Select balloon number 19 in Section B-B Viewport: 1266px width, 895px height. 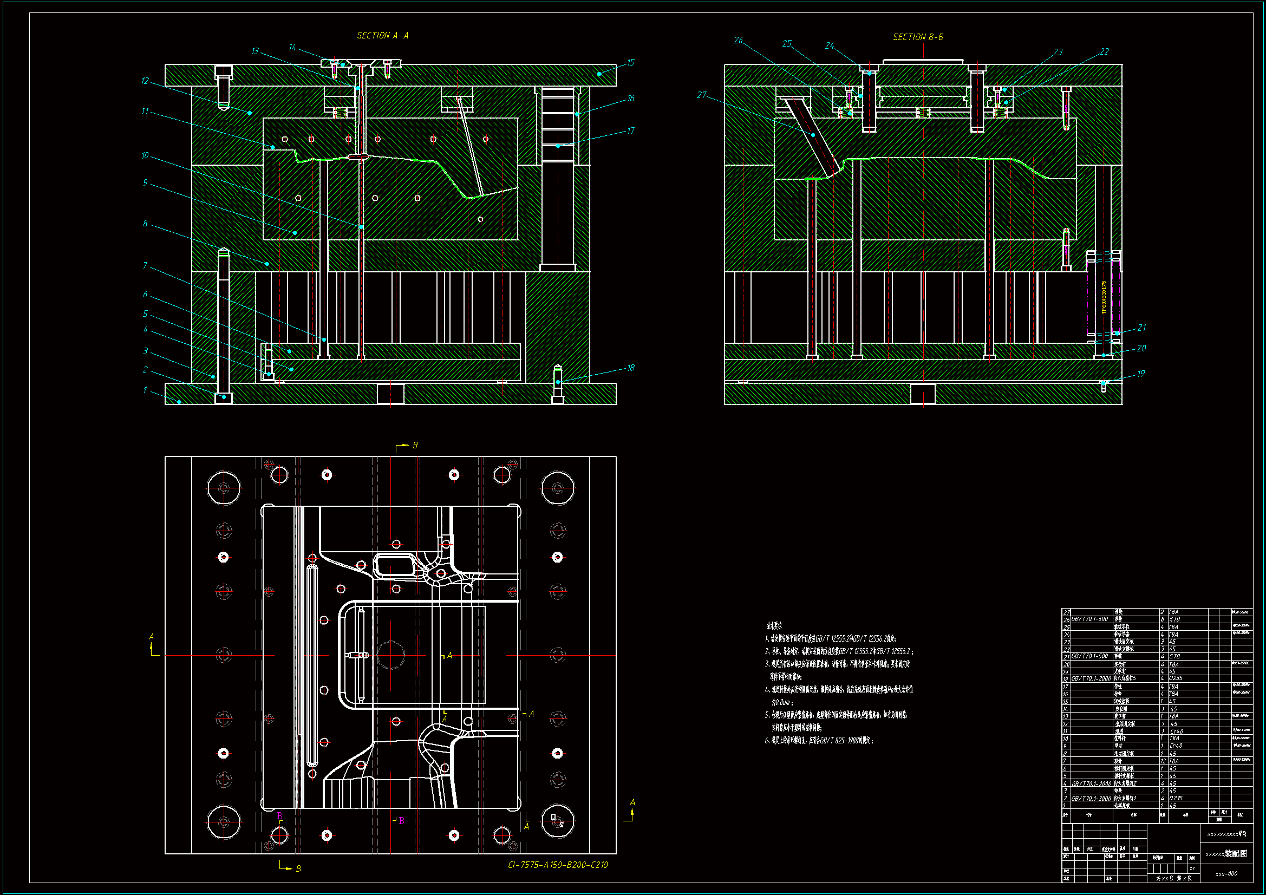tap(1140, 374)
